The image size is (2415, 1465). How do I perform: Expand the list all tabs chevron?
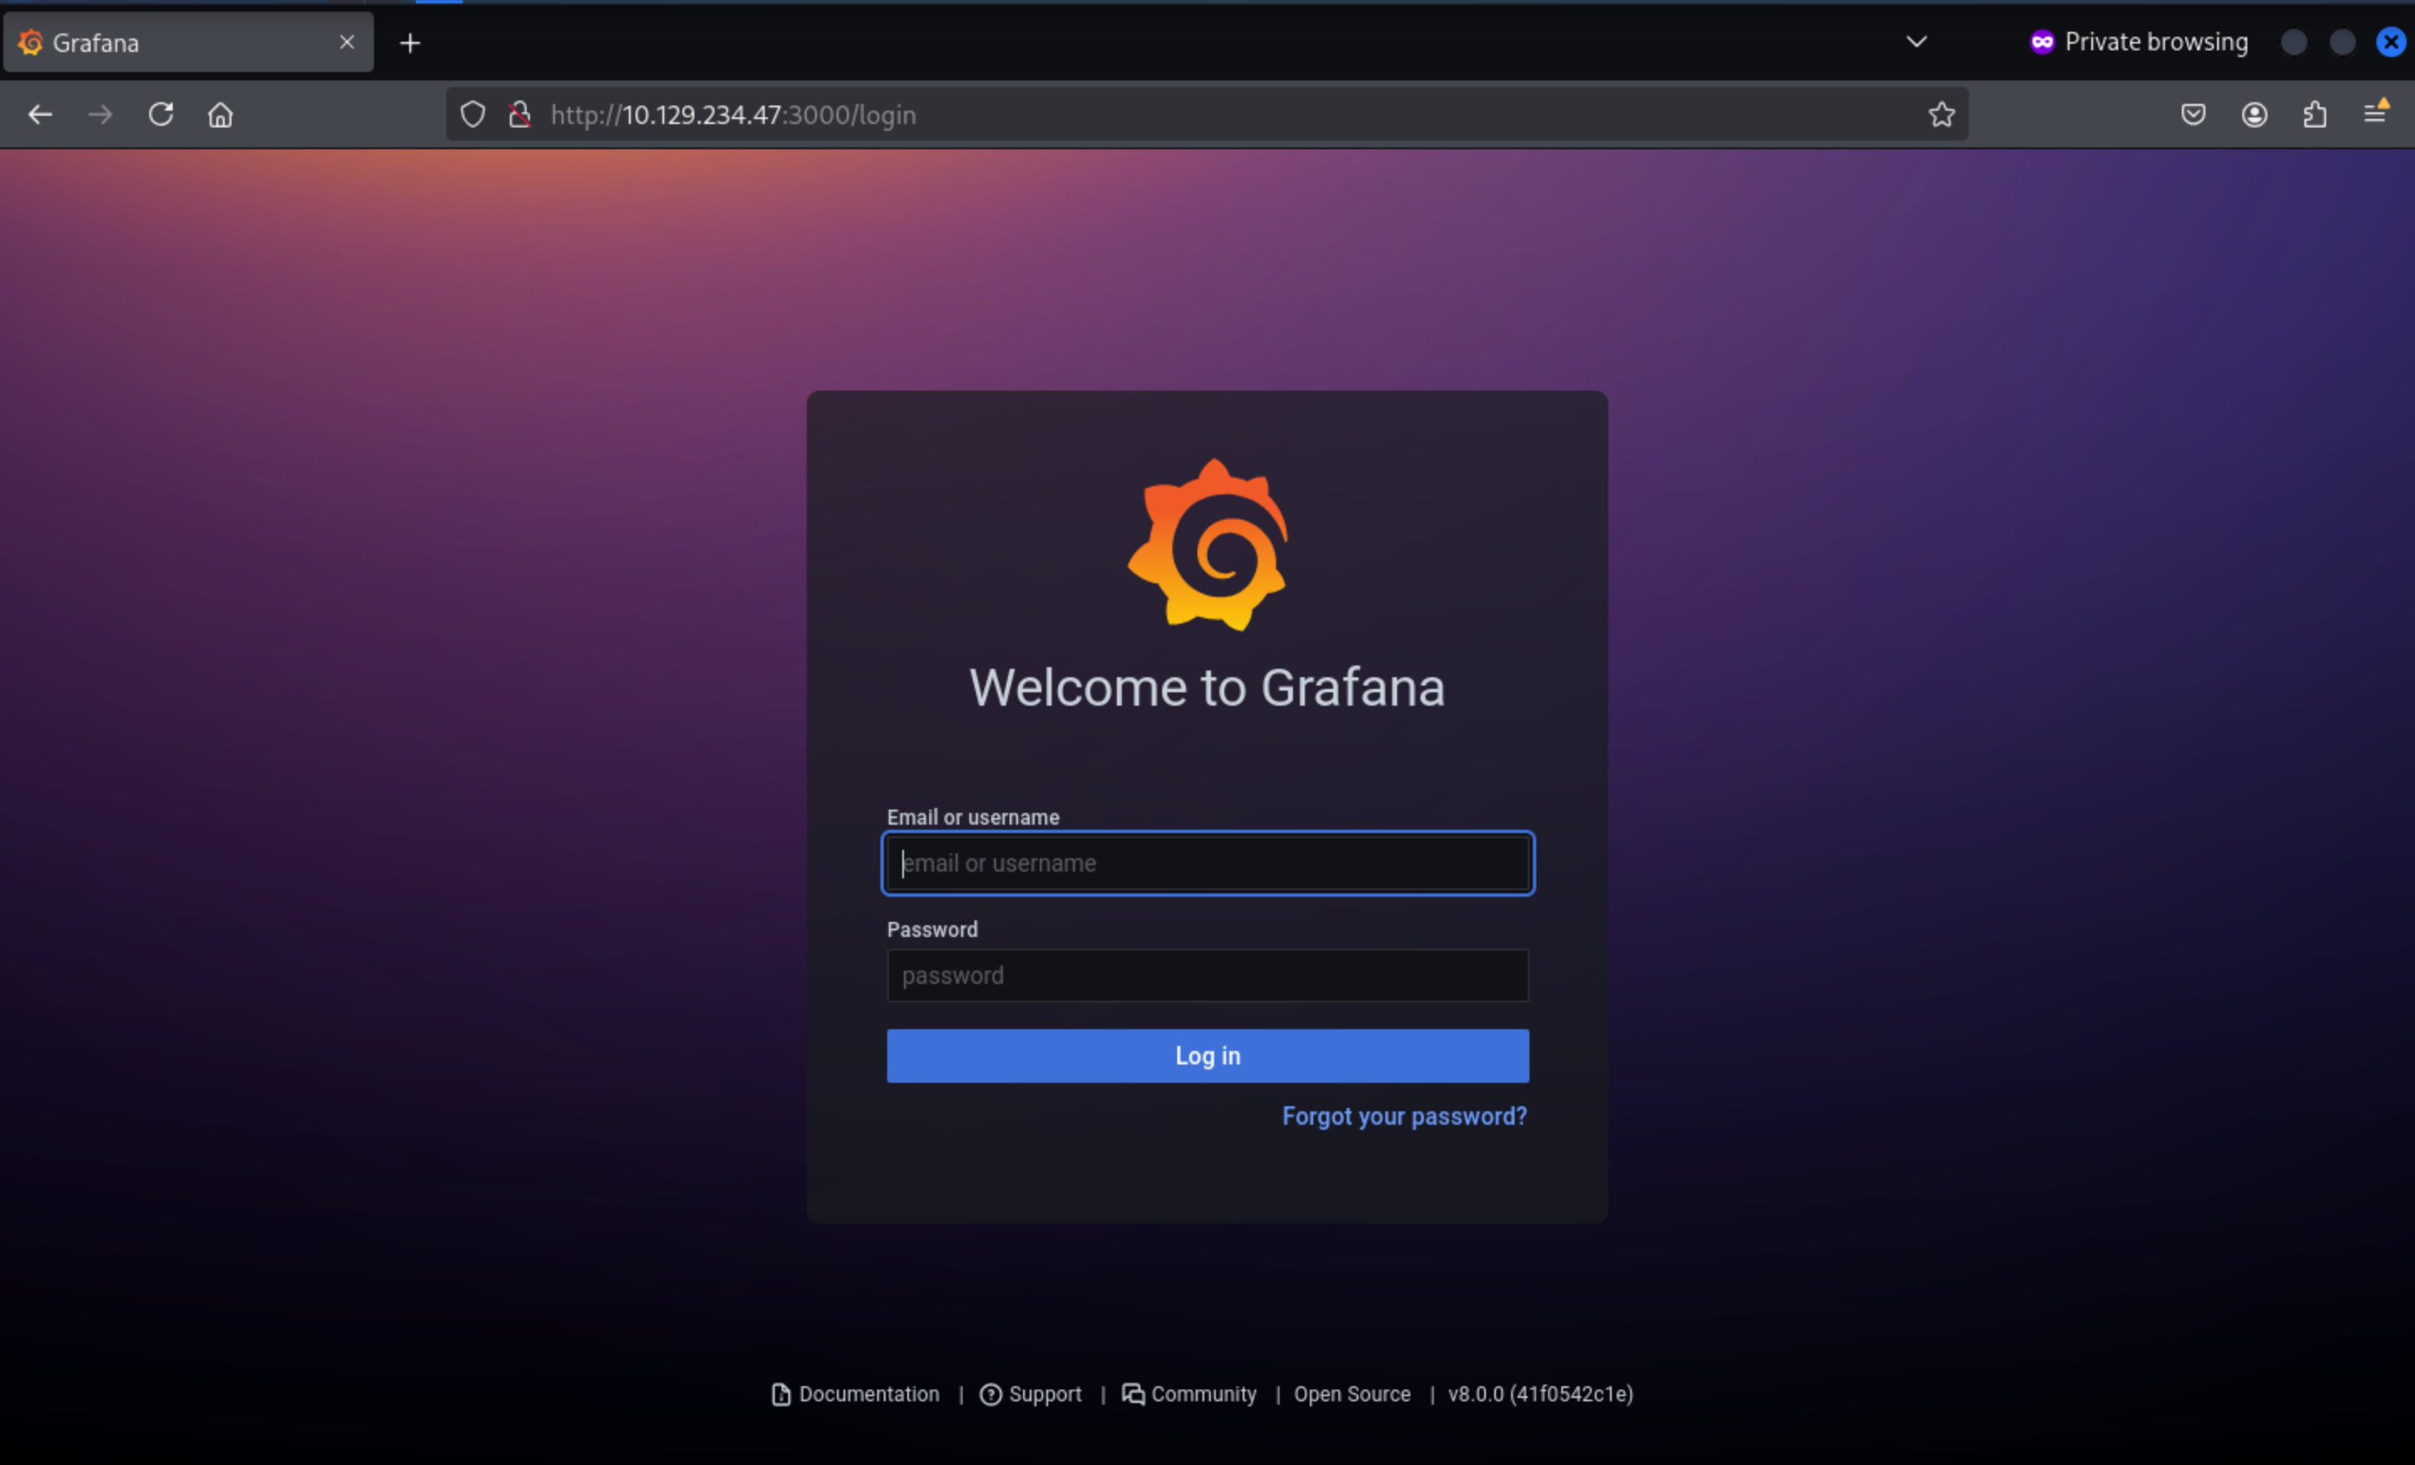point(1916,42)
